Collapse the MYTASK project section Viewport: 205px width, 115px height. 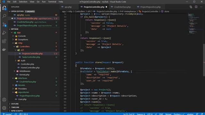tap(10, 29)
